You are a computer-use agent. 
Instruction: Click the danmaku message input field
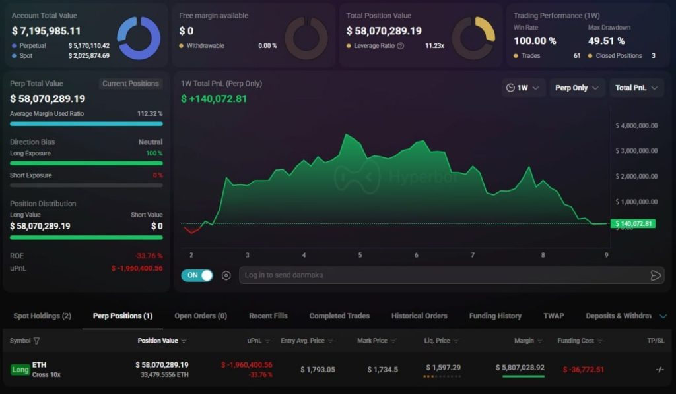point(444,275)
